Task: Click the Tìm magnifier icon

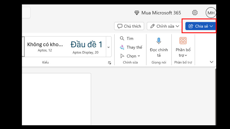Action: tap(122, 38)
